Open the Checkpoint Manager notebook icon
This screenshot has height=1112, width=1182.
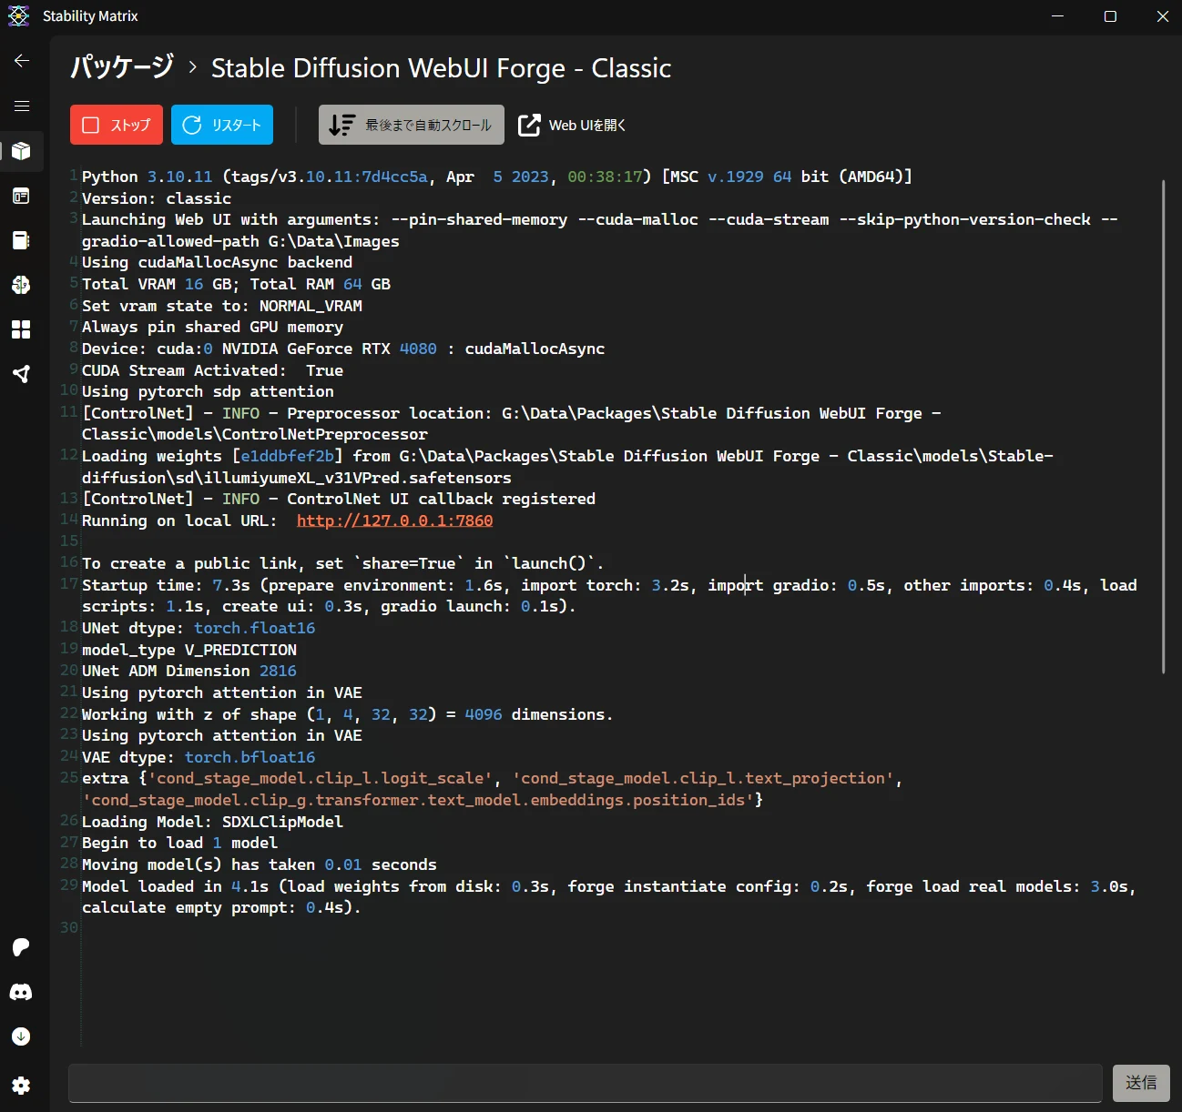coord(22,240)
